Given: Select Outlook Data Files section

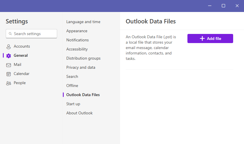Looking at the screenshot, I should (83, 95).
